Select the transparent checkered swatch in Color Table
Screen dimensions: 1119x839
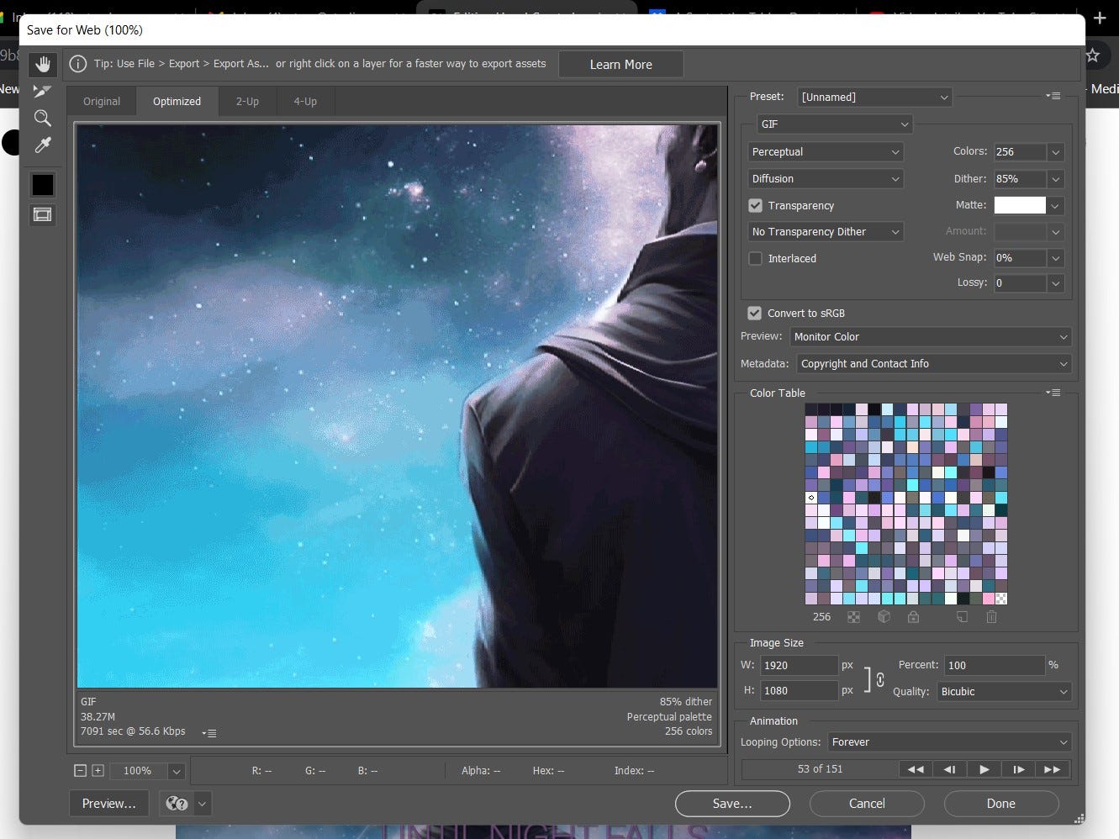coord(1001,599)
